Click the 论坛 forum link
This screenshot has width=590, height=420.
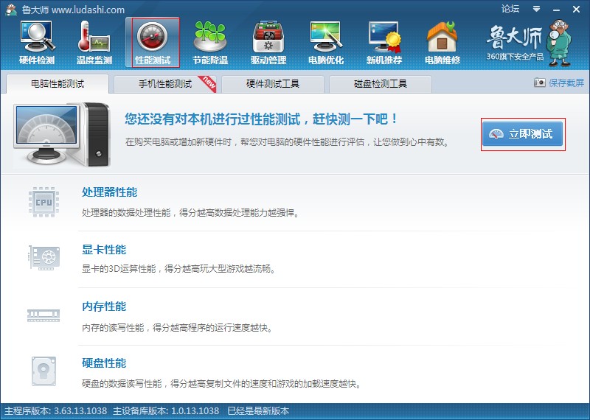point(510,9)
